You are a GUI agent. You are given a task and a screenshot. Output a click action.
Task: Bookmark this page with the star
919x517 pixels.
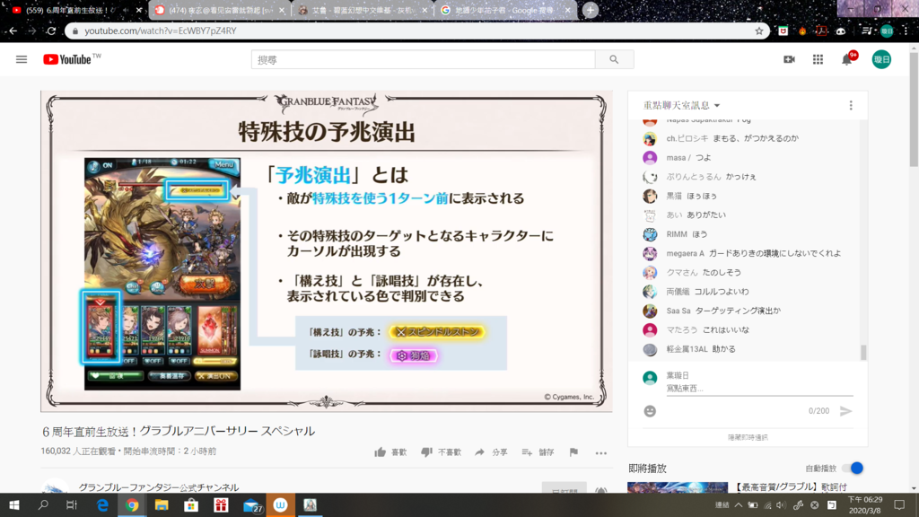(759, 31)
